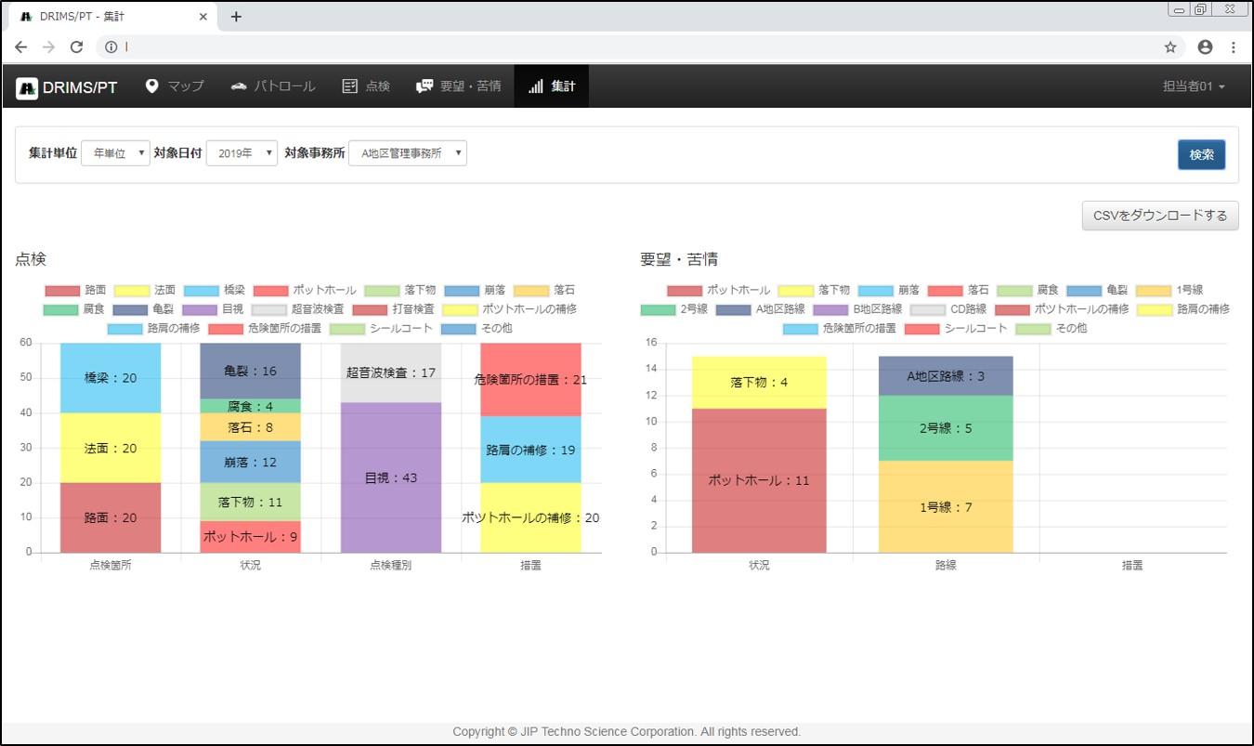This screenshot has height=746, width=1254.
Task: Click the 要望・苦情 speech bubble icon
Action: pyautogui.click(x=425, y=86)
